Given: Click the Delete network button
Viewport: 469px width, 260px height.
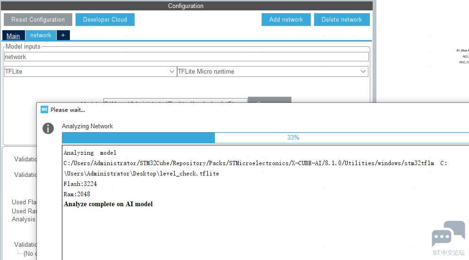Looking at the screenshot, I should pyautogui.click(x=341, y=19).
